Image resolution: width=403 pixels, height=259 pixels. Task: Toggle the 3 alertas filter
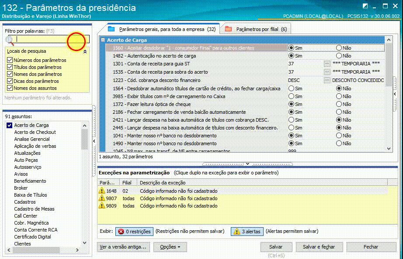(247, 231)
